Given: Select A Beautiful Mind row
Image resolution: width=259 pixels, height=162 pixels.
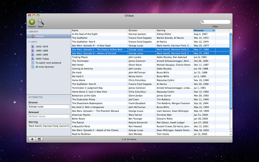Looking at the screenshot, I should click(150, 126).
